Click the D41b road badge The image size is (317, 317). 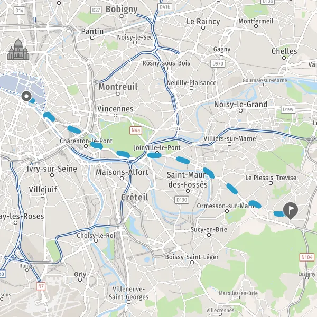coord(165,7)
